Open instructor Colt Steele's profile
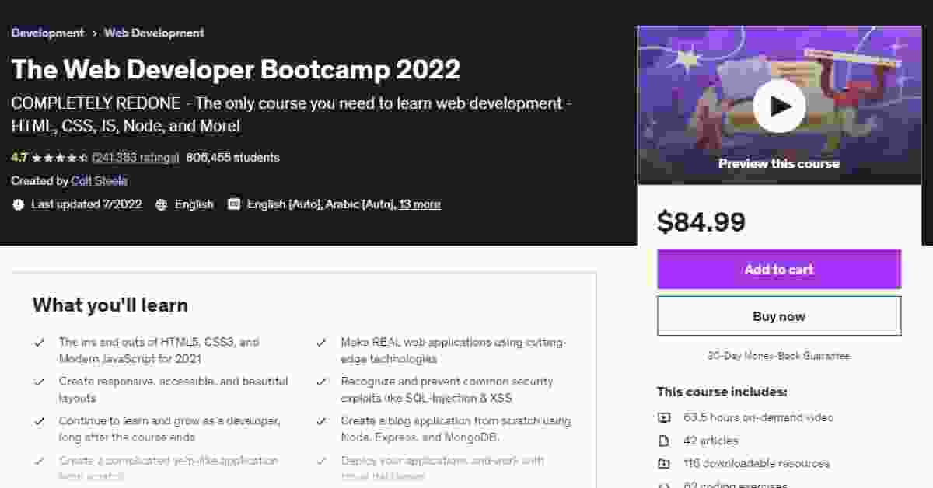Image resolution: width=933 pixels, height=488 pixels. (x=99, y=181)
